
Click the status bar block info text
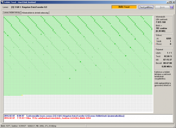point(29,126)
